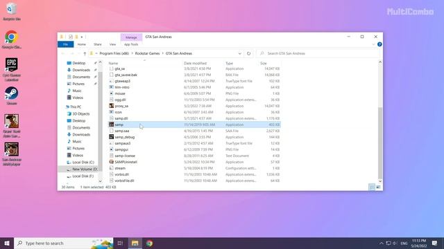
Task: Switch to details view in status bar
Action: [372, 187]
